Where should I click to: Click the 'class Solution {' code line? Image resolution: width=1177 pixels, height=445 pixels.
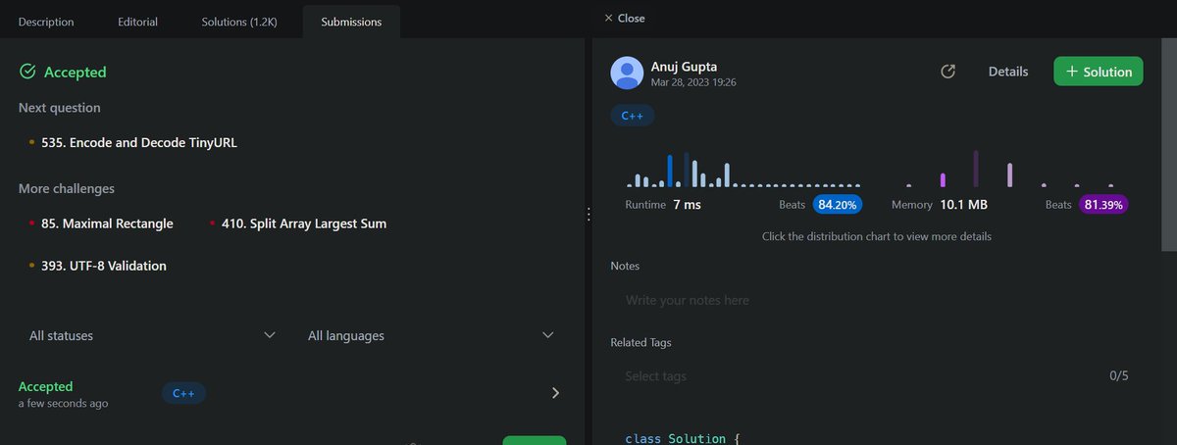click(x=682, y=438)
